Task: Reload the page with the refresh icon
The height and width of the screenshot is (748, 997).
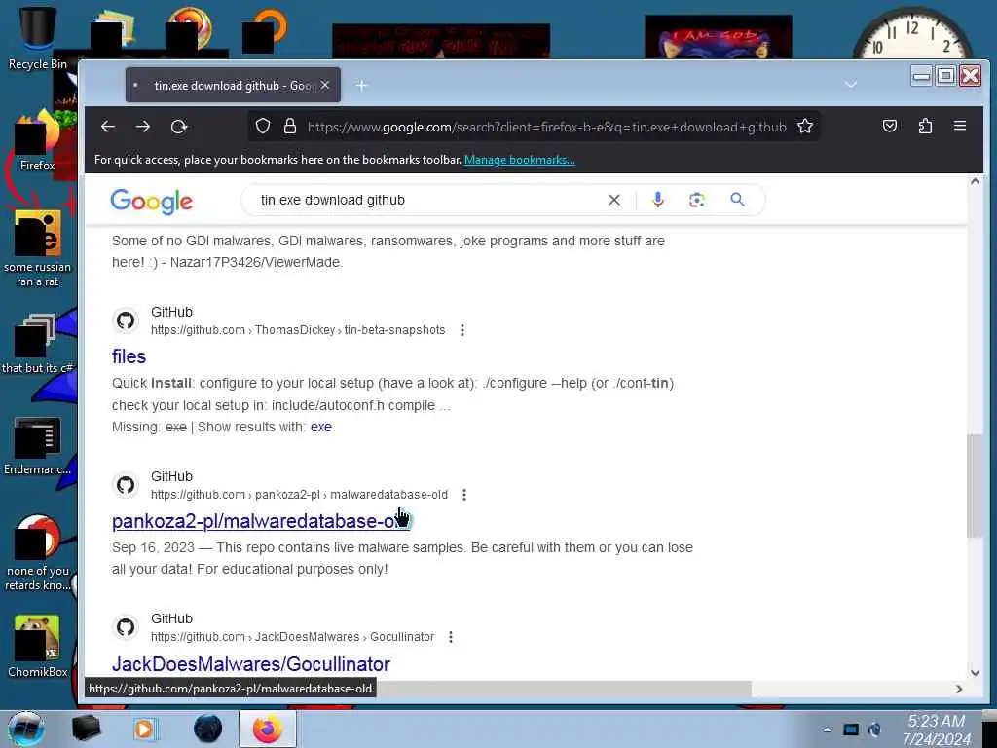Action: (x=179, y=127)
